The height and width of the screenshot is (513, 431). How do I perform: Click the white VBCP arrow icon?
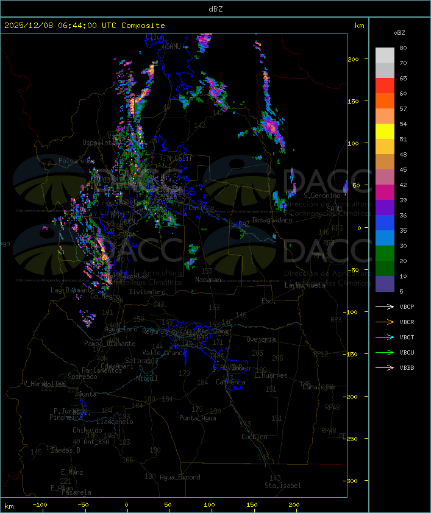tap(385, 306)
